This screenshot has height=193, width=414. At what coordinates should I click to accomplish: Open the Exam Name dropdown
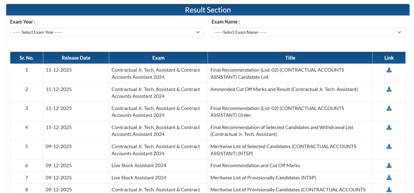tap(308, 32)
